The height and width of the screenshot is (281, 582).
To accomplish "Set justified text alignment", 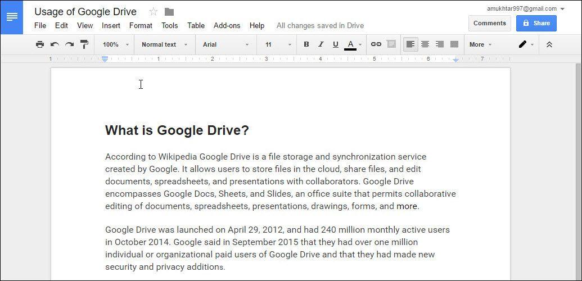I will click(454, 44).
